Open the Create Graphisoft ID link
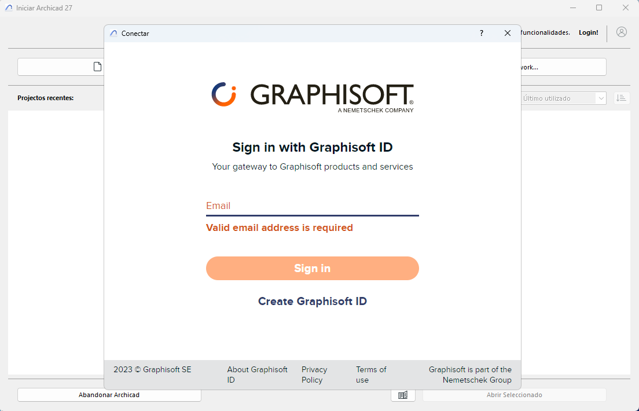Viewport: 639px width, 411px height. pos(312,302)
